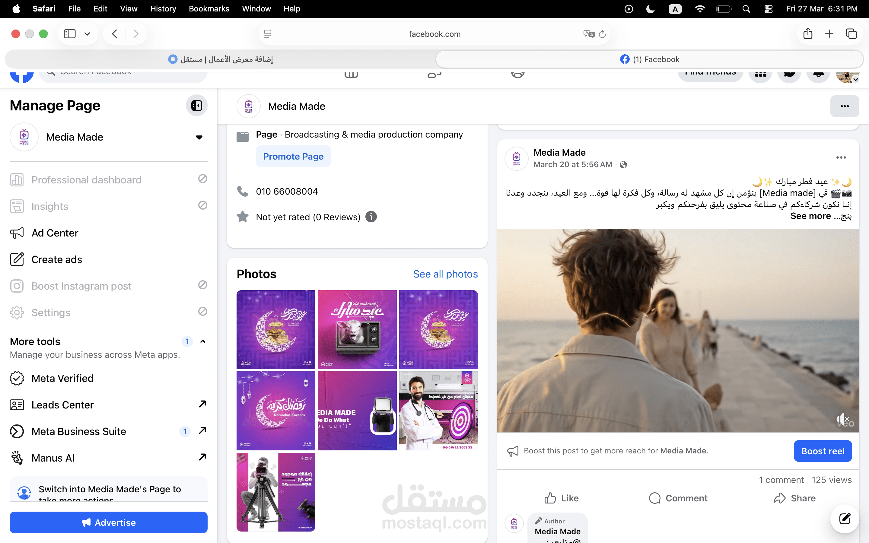Click Safari share icon
The height and width of the screenshot is (543, 869).
tap(808, 34)
